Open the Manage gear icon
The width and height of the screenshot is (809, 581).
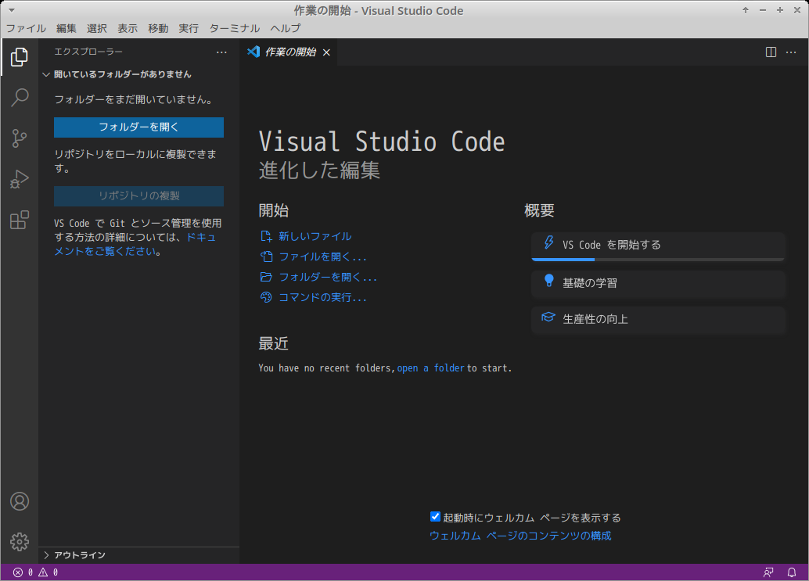(x=19, y=541)
